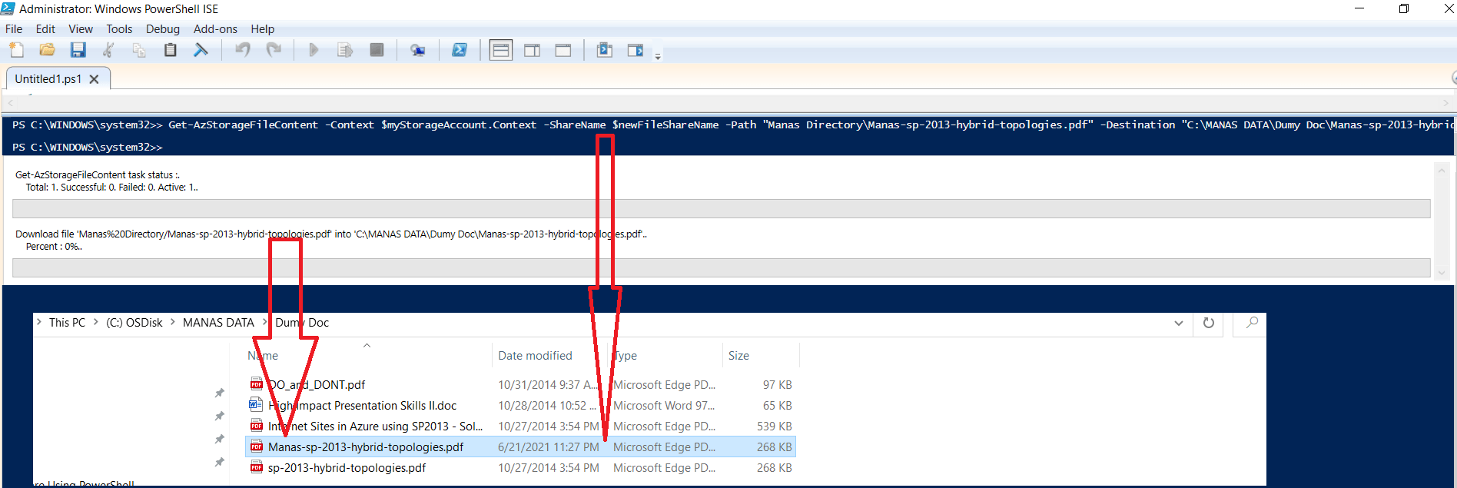The width and height of the screenshot is (1457, 488).
Task: Click the PowerShell console prompt line
Action: point(88,147)
